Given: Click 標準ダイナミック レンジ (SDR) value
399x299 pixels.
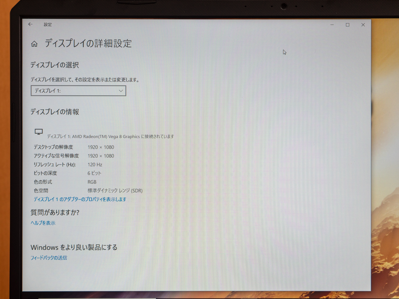Looking at the screenshot, I should coord(115,191).
